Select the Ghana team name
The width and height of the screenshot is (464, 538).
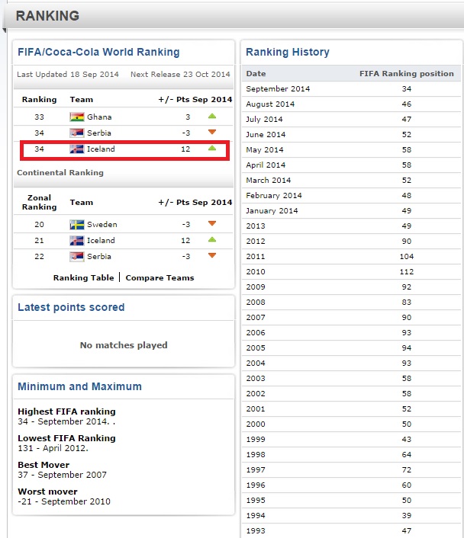(99, 117)
